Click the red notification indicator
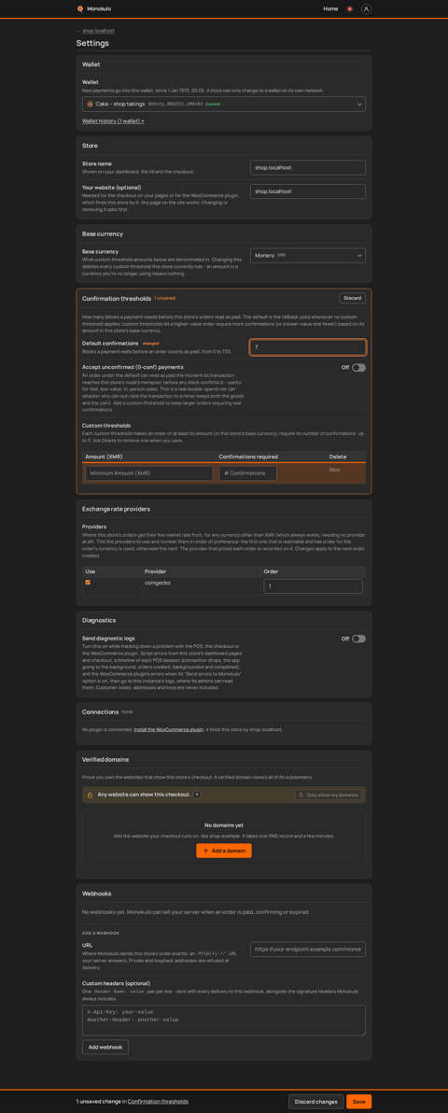 click(350, 8)
